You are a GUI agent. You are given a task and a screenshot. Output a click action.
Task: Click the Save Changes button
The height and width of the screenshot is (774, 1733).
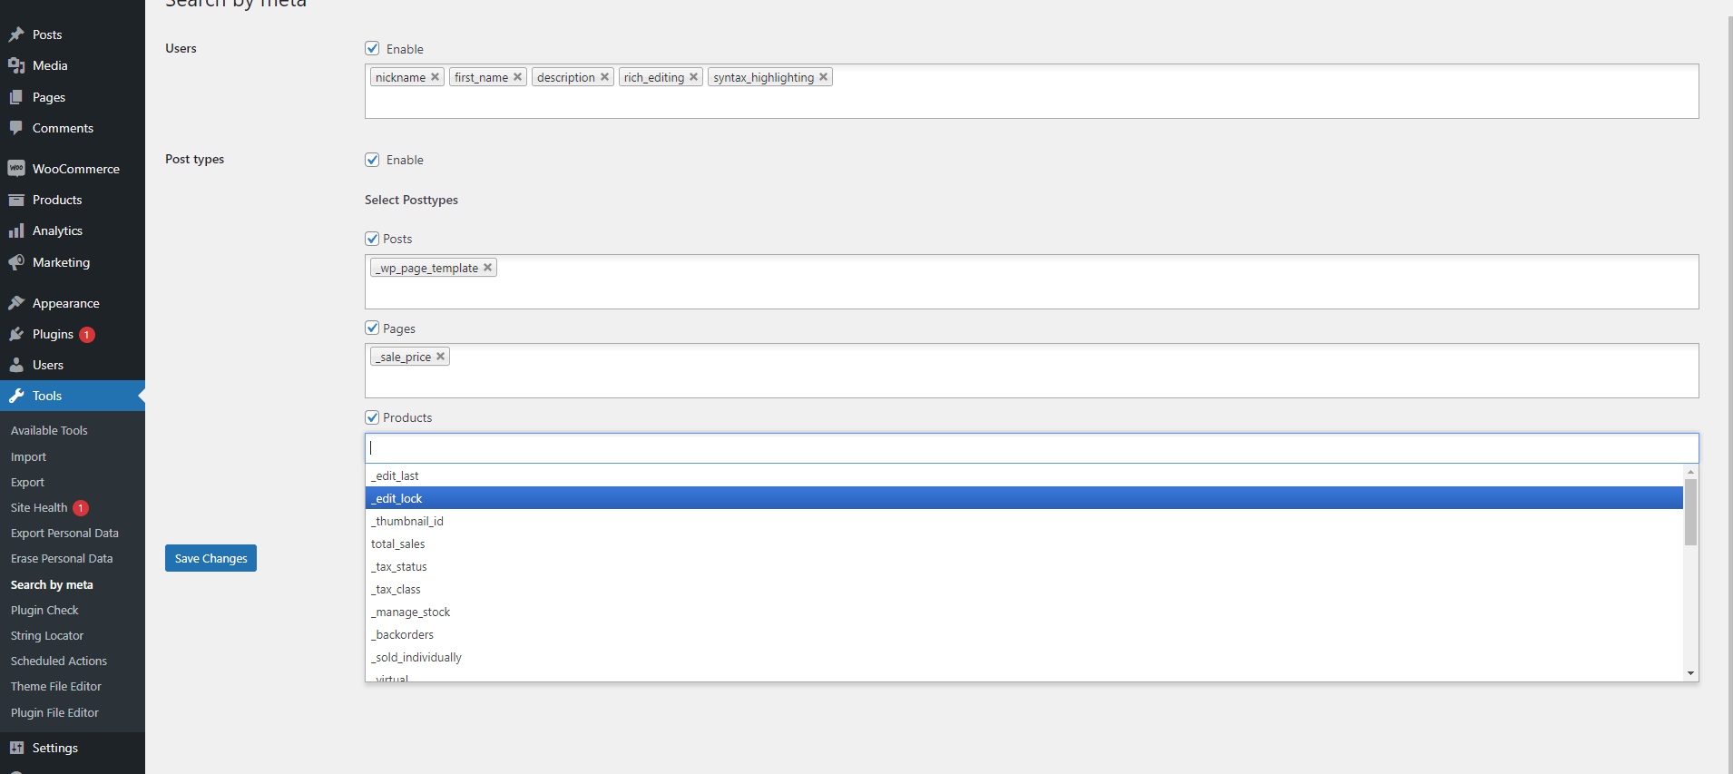(x=211, y=558)
